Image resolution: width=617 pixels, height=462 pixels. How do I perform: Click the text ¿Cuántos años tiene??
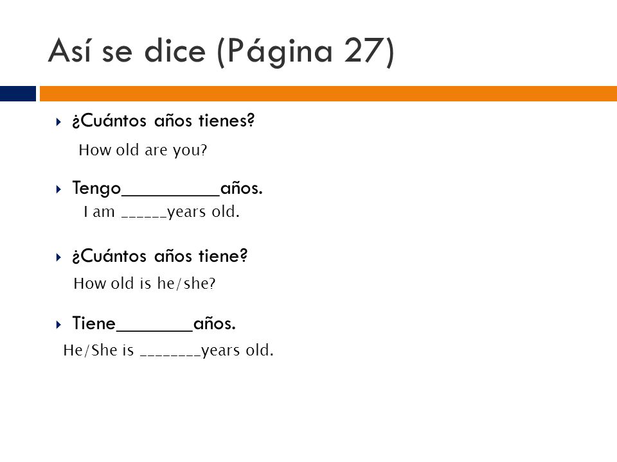pos(160,256)
